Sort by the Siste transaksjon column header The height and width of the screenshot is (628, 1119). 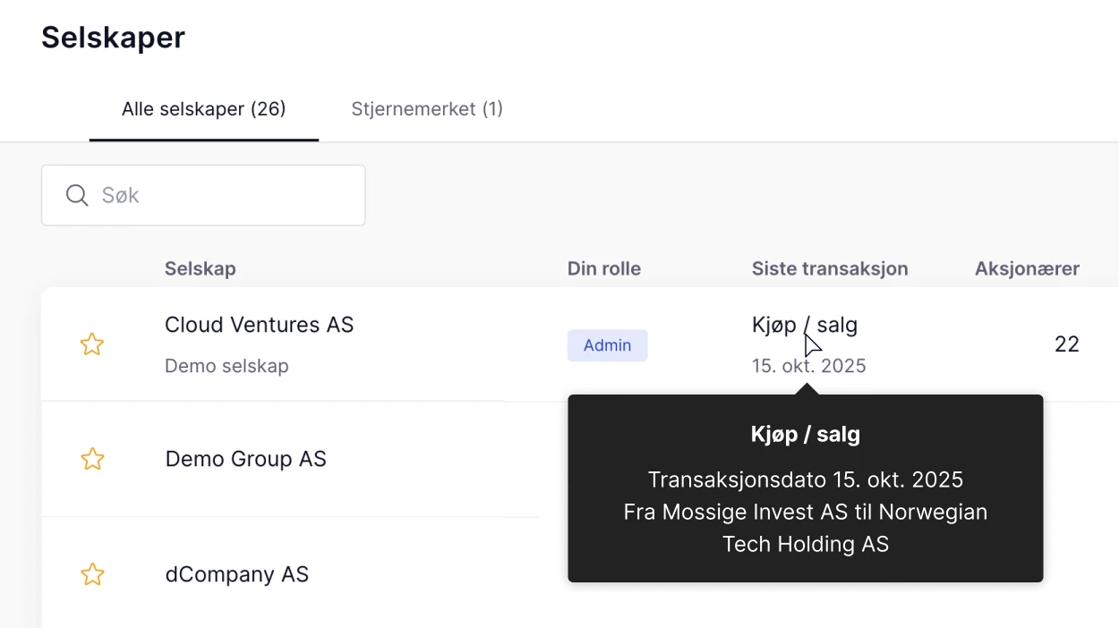pyautogui.click(x=829, y=268)
